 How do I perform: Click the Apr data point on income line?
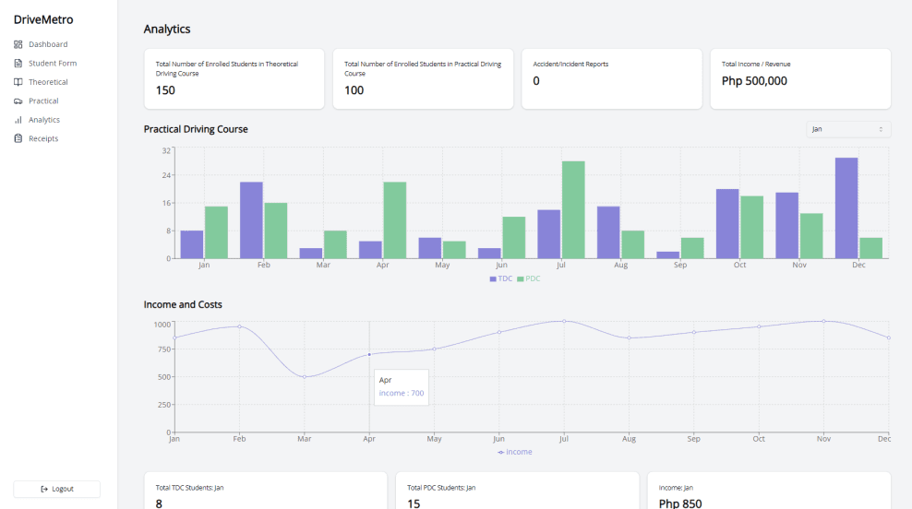tap(369, 354)
